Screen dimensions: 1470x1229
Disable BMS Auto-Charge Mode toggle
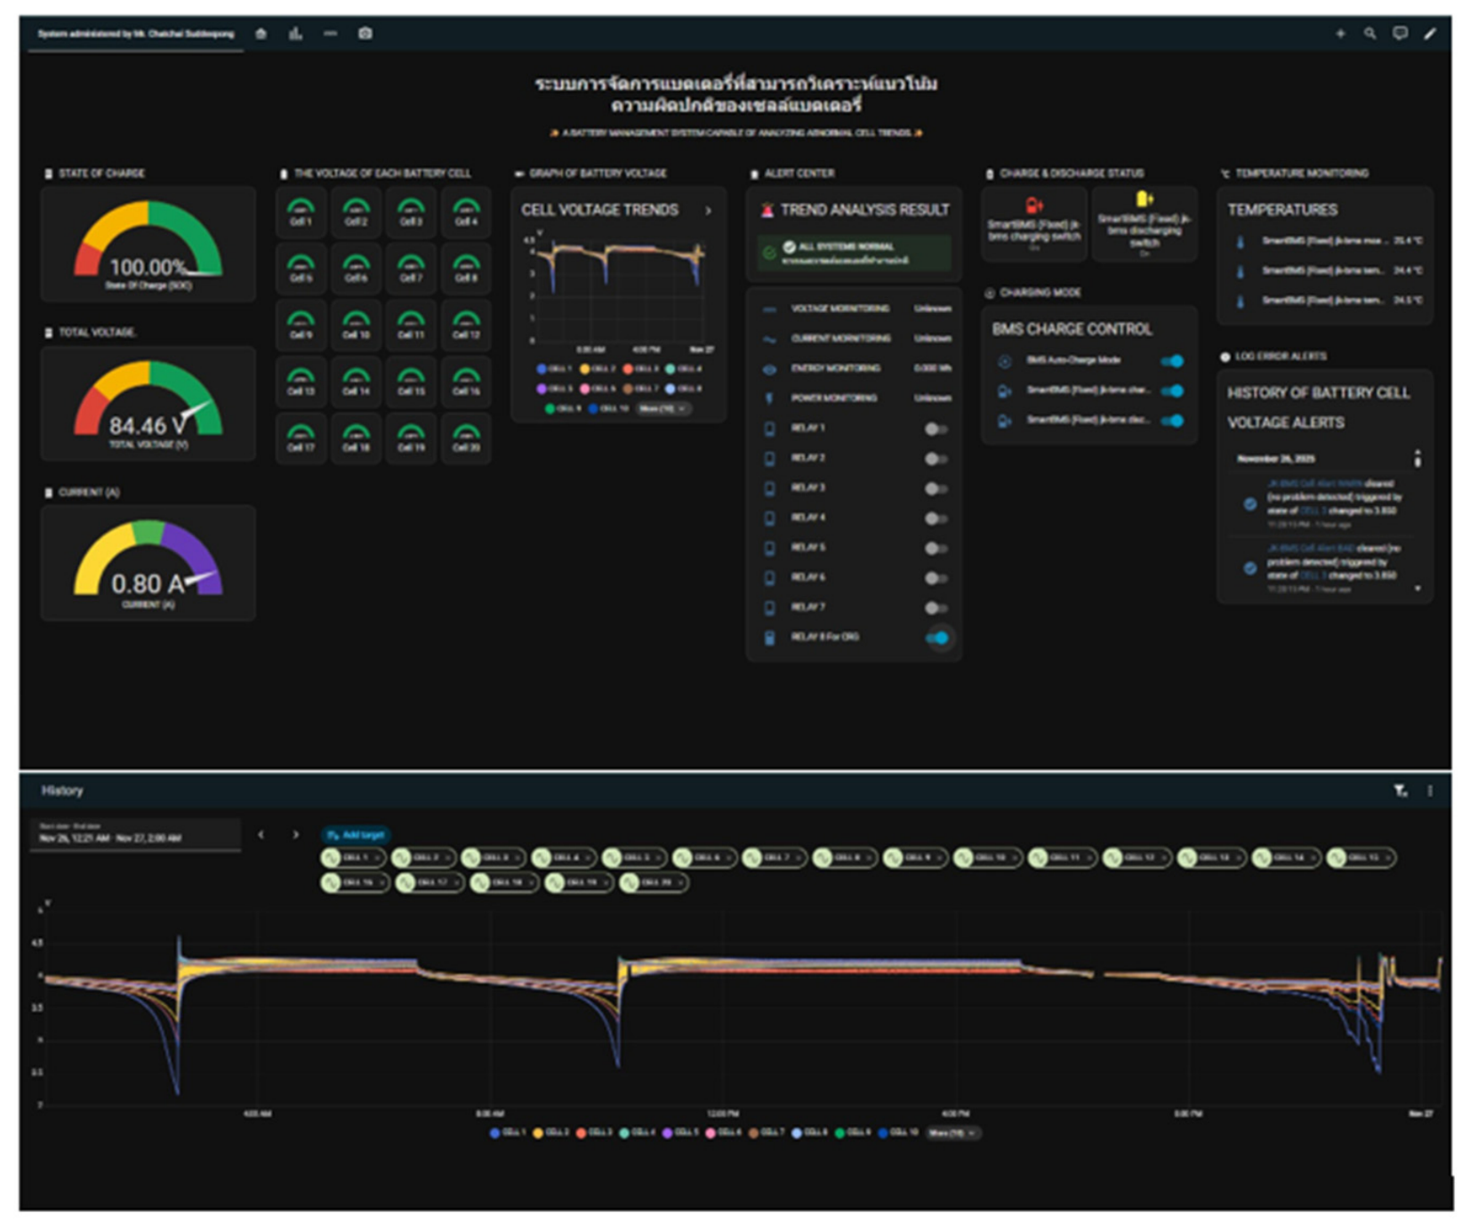click(x=1172, y=361)
